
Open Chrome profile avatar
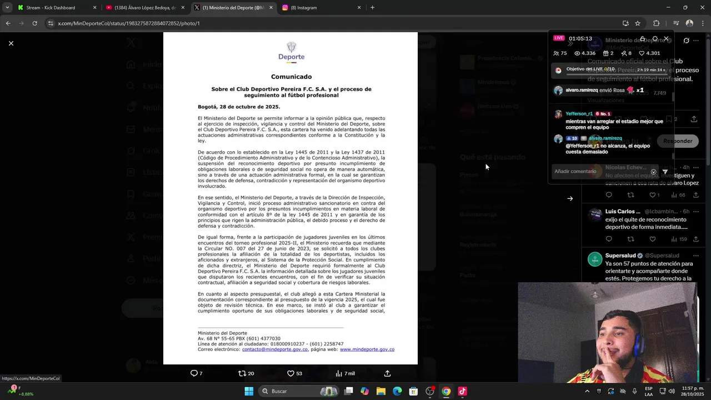pyautogui.click(x=689, y=23)
